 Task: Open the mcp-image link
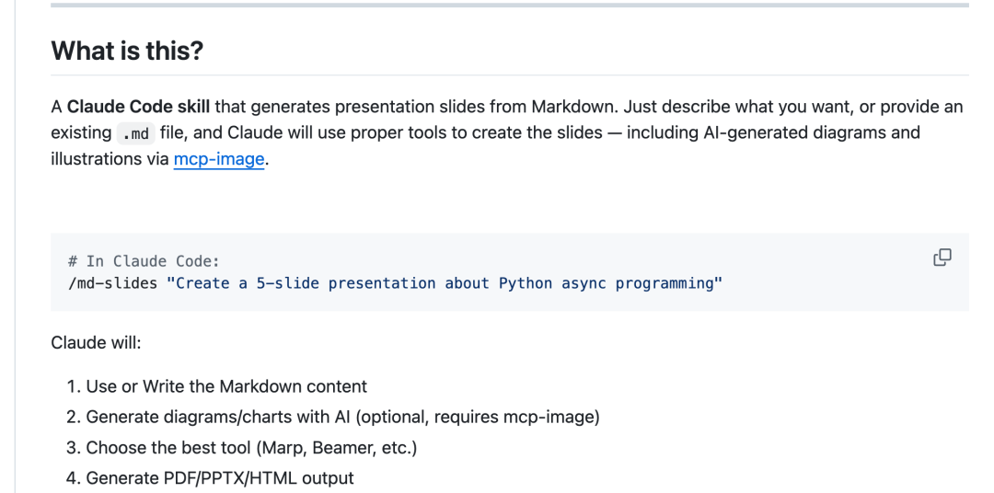pyautogui.click(x=219, y=159)
